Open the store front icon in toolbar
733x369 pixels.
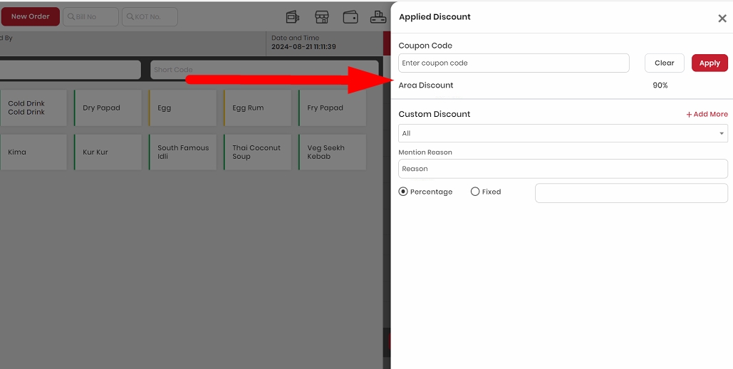tap(322, 17)
